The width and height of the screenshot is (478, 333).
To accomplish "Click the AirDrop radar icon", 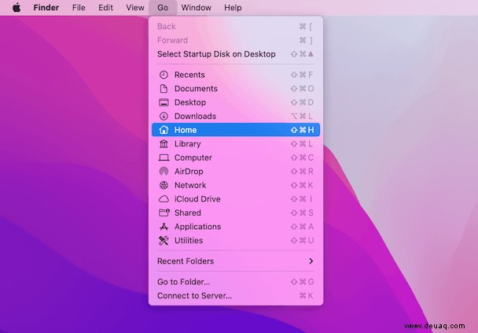I will click(164, 172).
